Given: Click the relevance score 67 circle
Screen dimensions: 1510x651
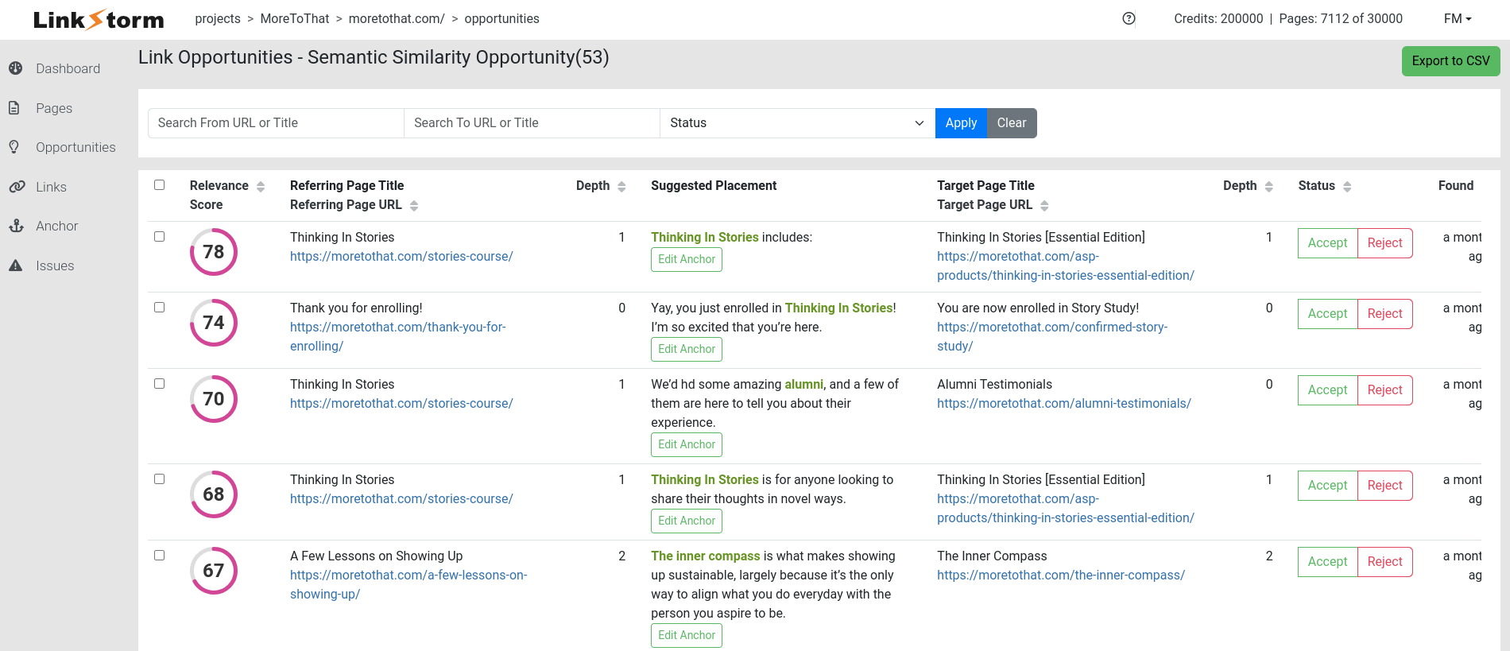Looking at the screenshot, I should pyautogui.click(x=214, y=571).
